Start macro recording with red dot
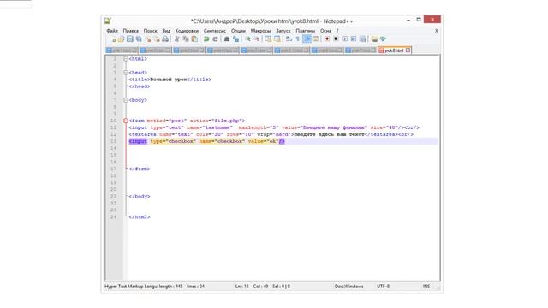This screenshot has height=308, width=548. click(x=327, y=39)
